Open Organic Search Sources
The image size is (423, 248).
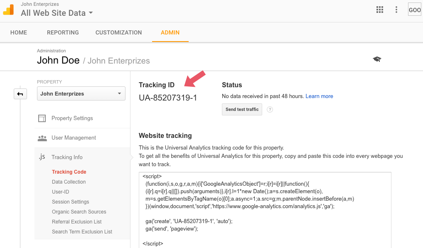79,211
